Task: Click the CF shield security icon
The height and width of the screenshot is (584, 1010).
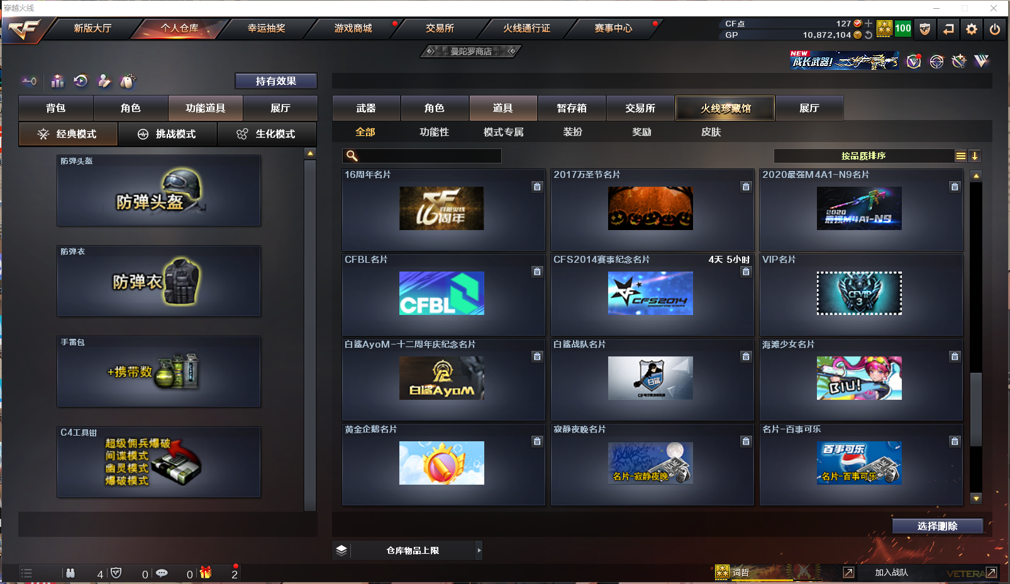Action: 924,29
